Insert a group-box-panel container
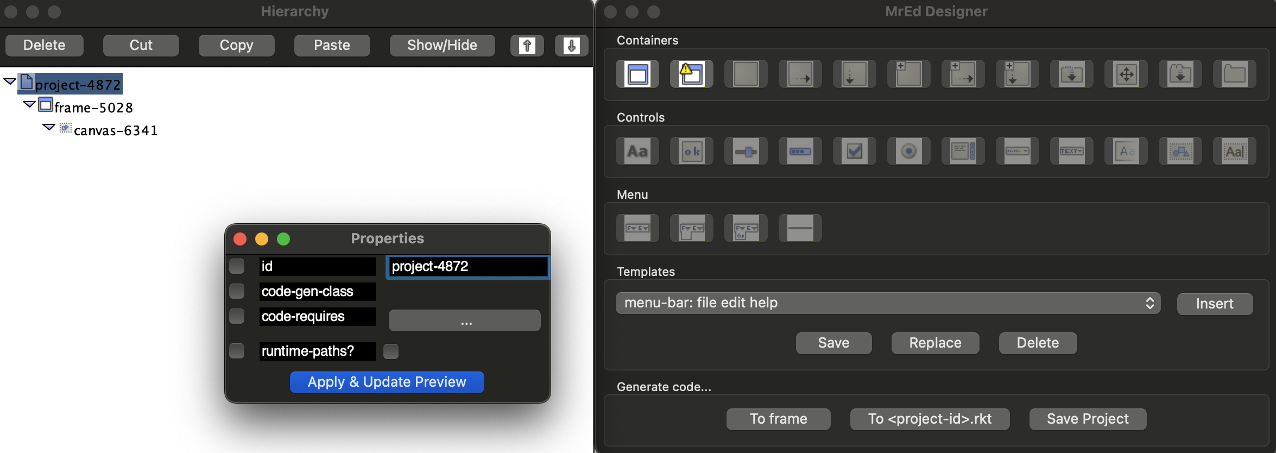The width and height of the screenshot is (1276, 453). click(x=1072, y=74)
